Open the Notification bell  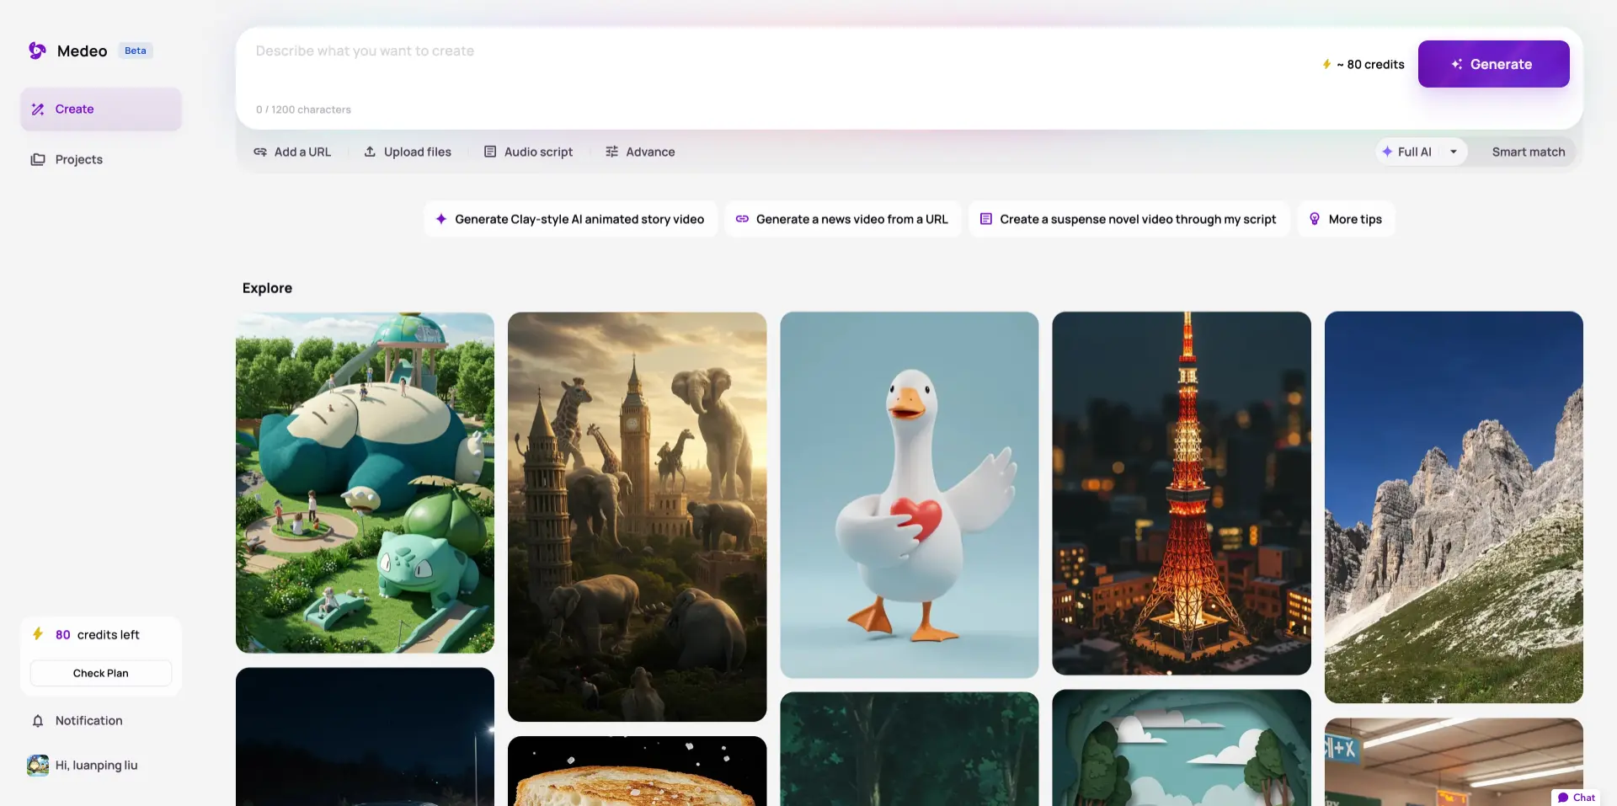point(38,721)
